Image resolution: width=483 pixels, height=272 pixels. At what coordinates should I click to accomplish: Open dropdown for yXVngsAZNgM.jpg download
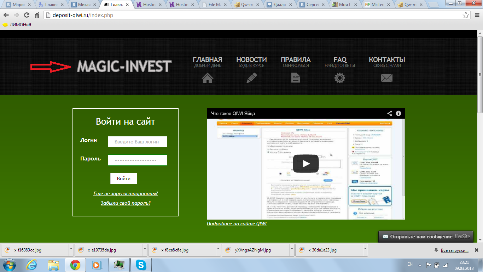click(x=292, y=250)
